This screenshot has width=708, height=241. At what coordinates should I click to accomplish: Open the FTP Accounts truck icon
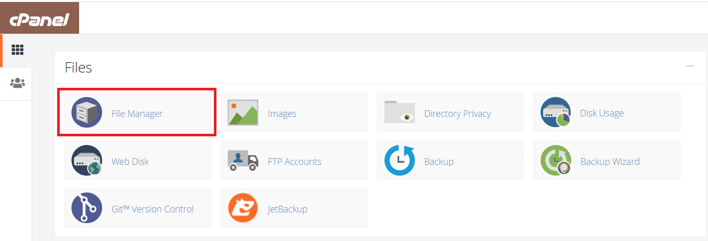(243, 161)
